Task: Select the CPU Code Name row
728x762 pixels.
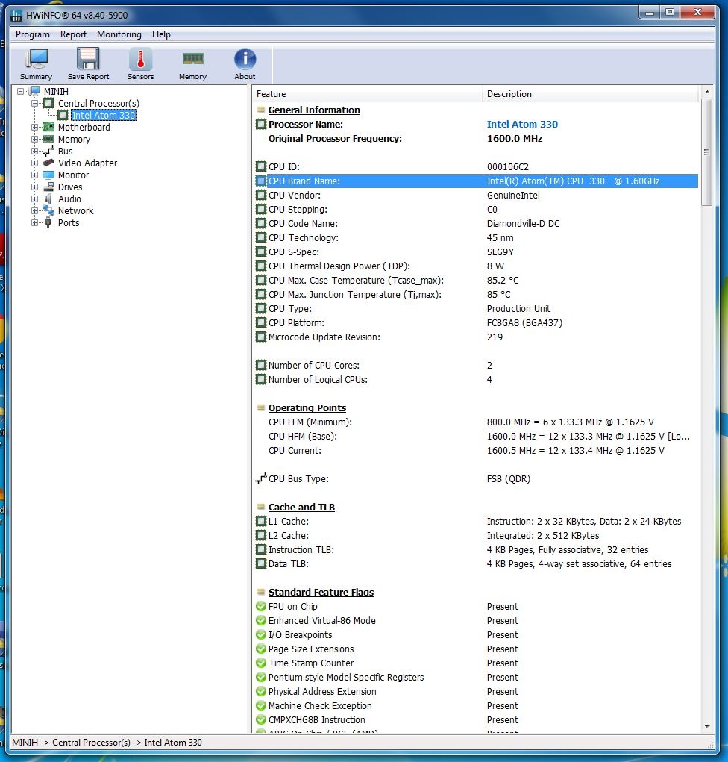Action: (x=476, y=224)
